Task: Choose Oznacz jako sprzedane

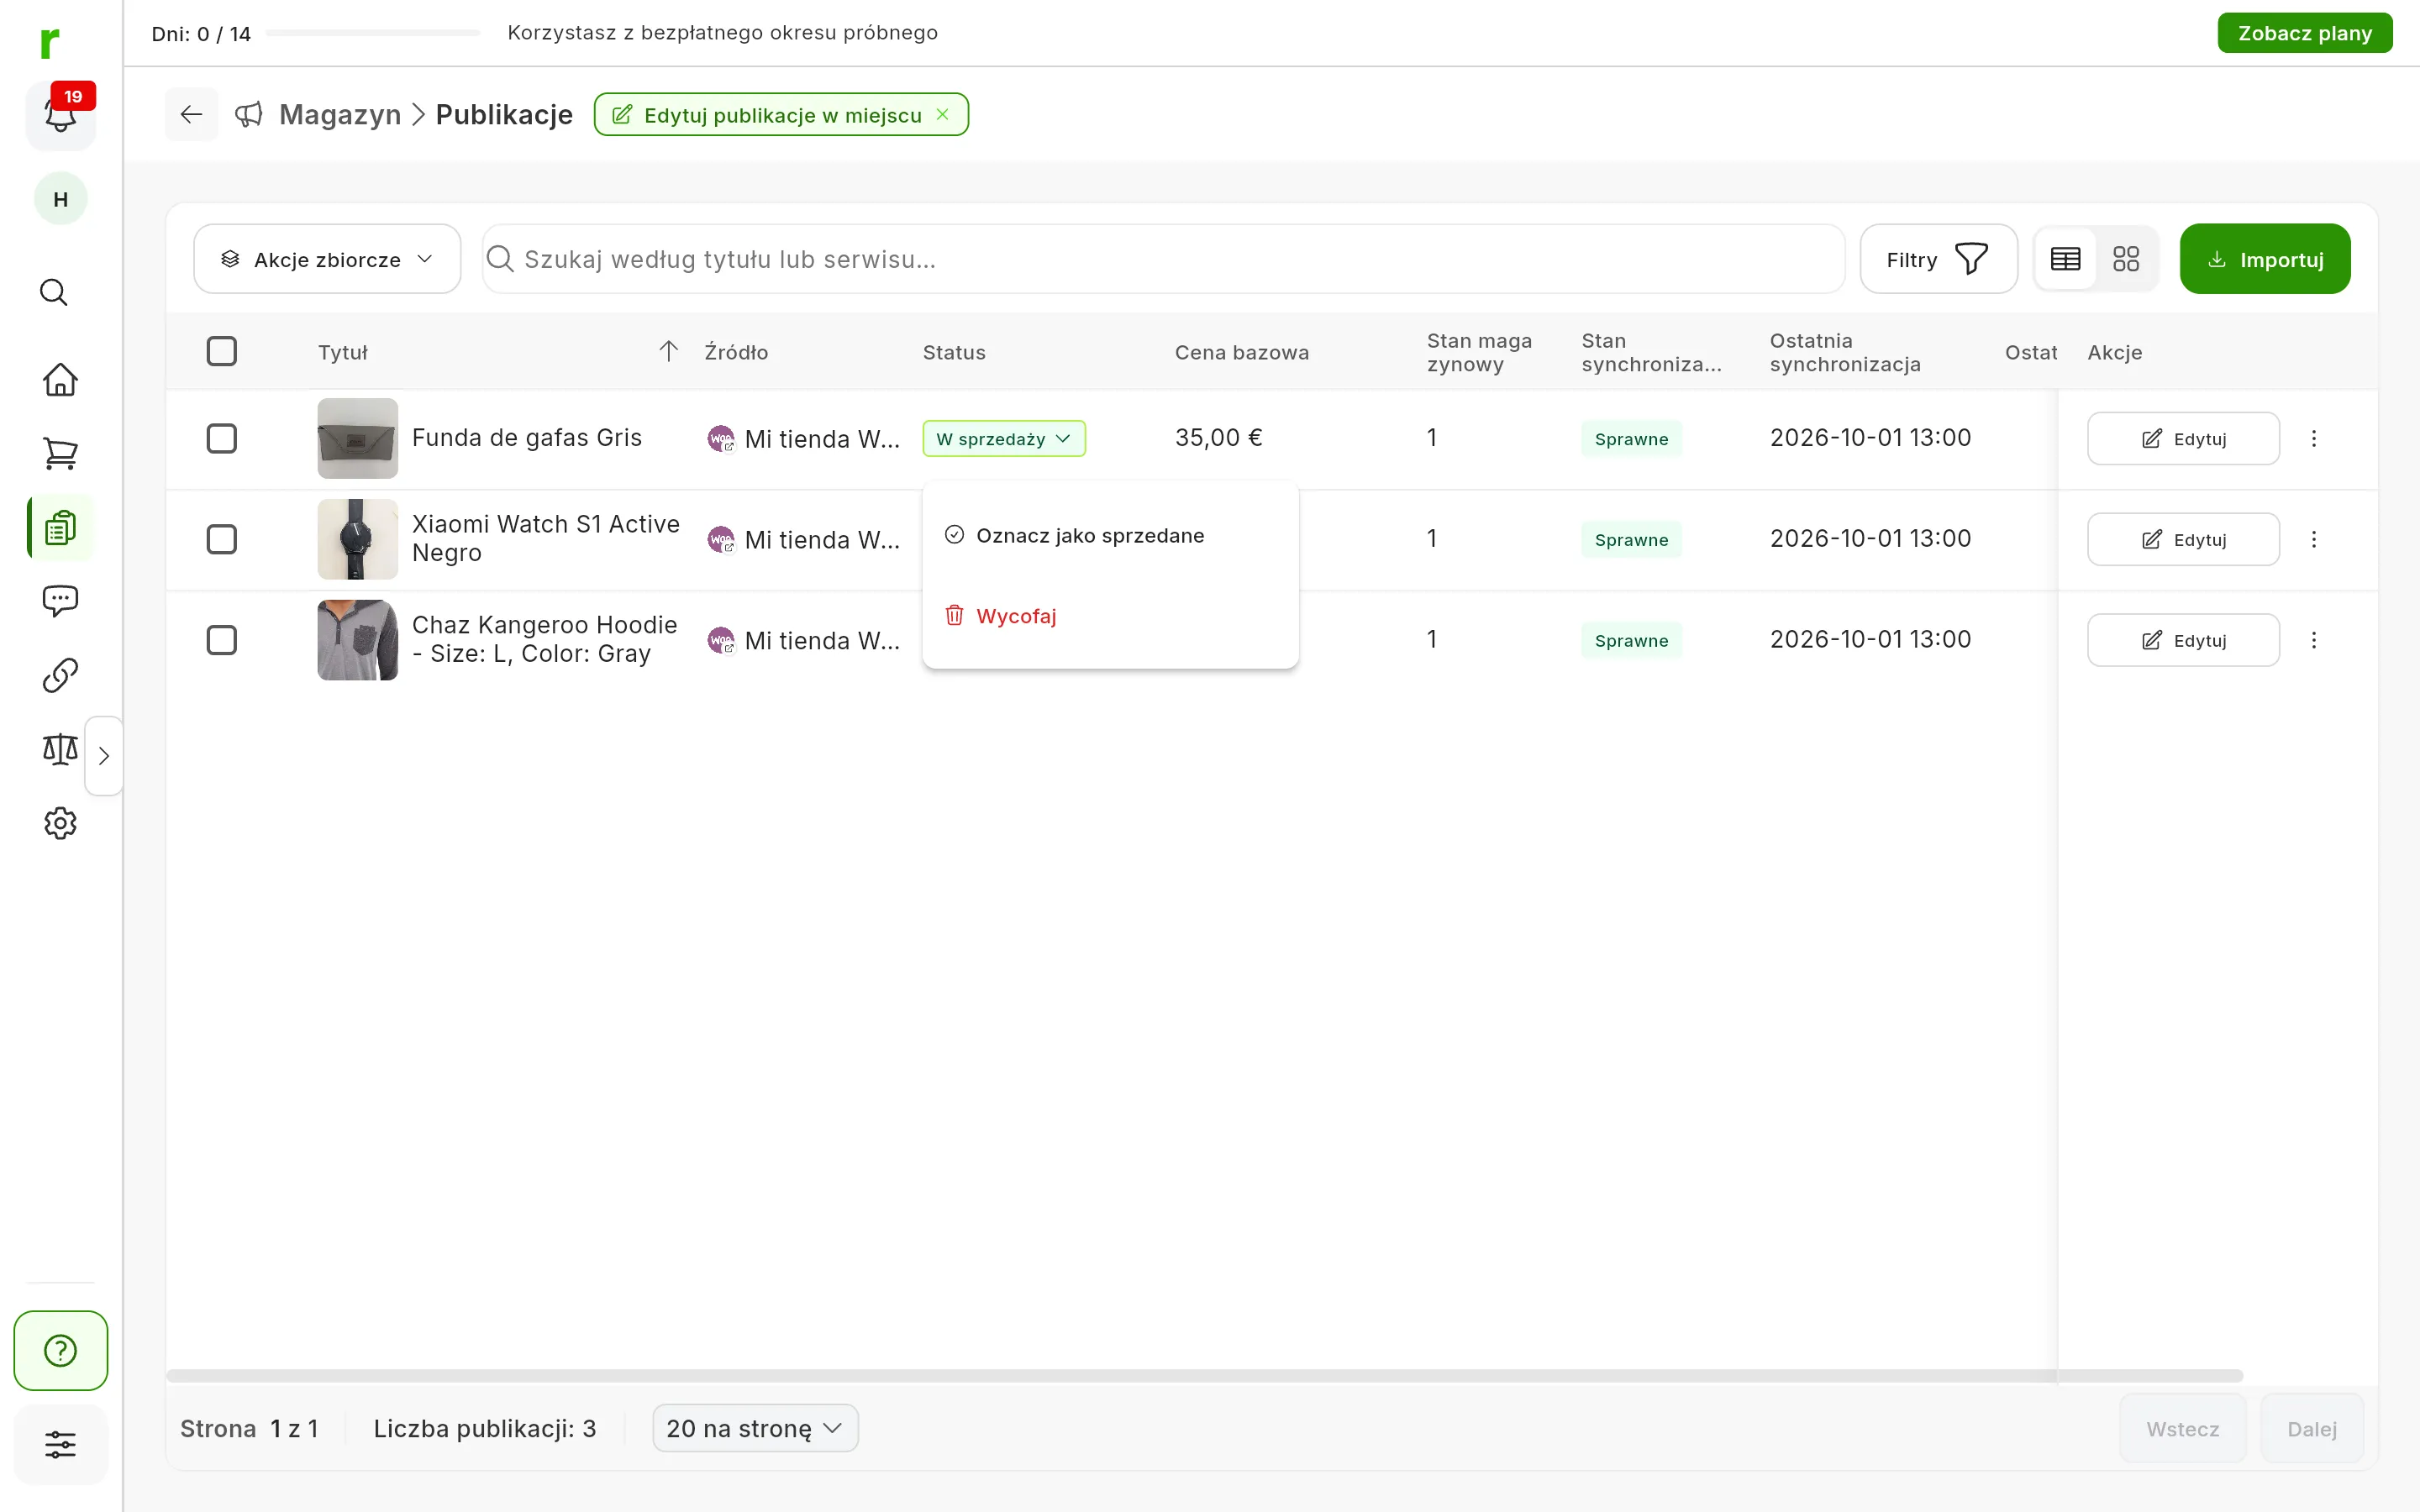Action: point(1110,535)
